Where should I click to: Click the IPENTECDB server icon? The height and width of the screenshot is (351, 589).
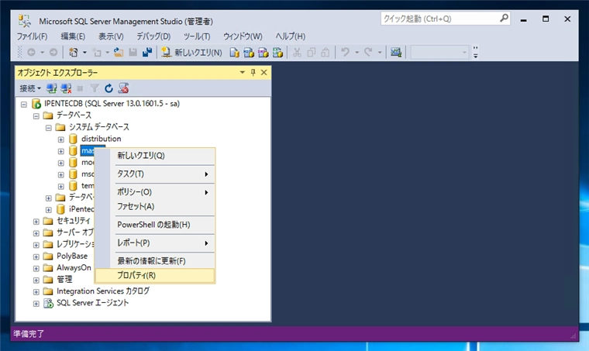click(36, 104)
